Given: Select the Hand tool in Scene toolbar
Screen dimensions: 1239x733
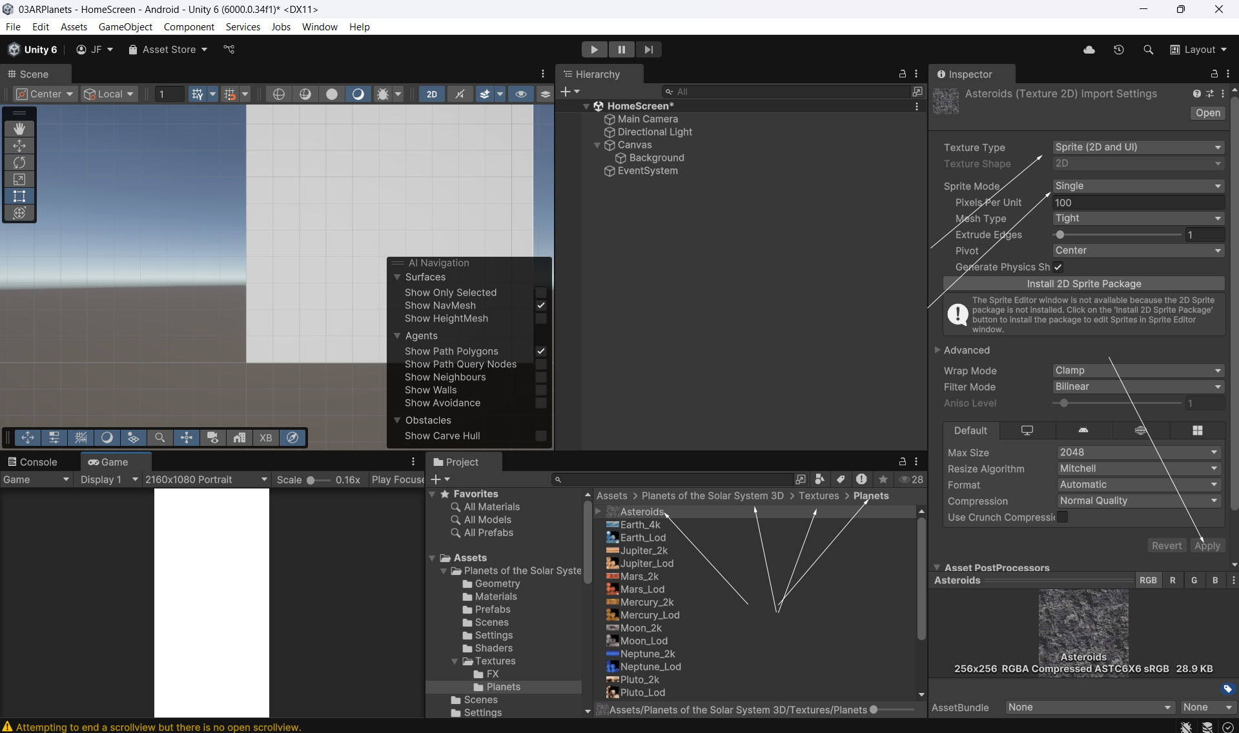Looking at the screenshot, I should click(x=19, y=129).
